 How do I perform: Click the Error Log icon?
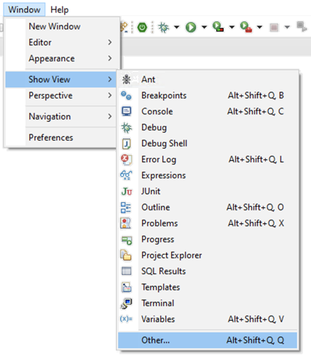(127, 159)
